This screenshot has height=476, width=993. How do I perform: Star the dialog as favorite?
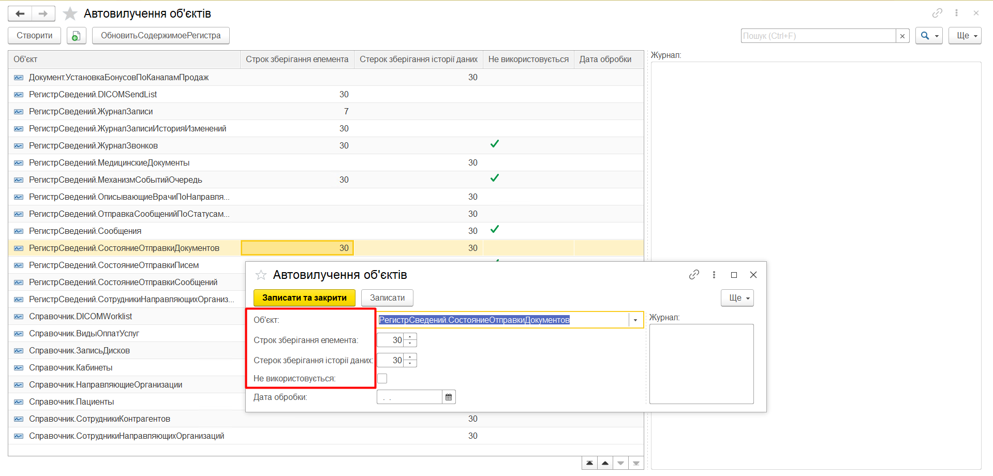click(261, 275)
